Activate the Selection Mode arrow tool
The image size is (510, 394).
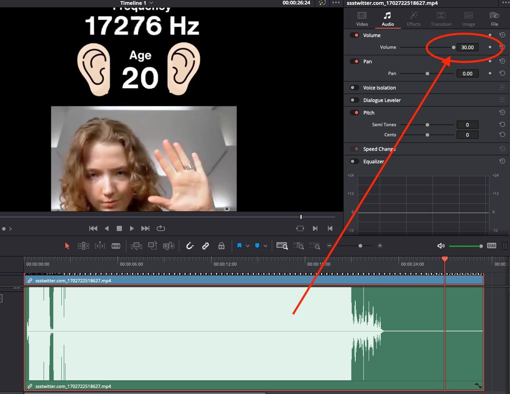tap(67, 246)
